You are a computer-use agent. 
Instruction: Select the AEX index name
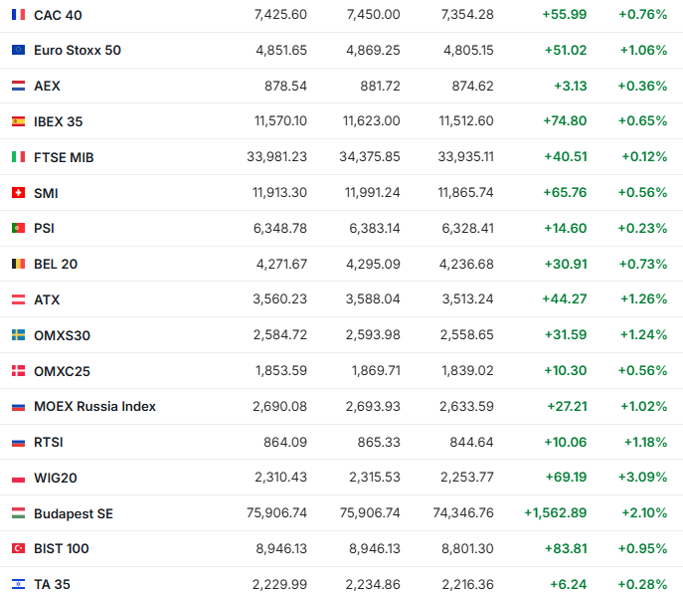(47, 87)
